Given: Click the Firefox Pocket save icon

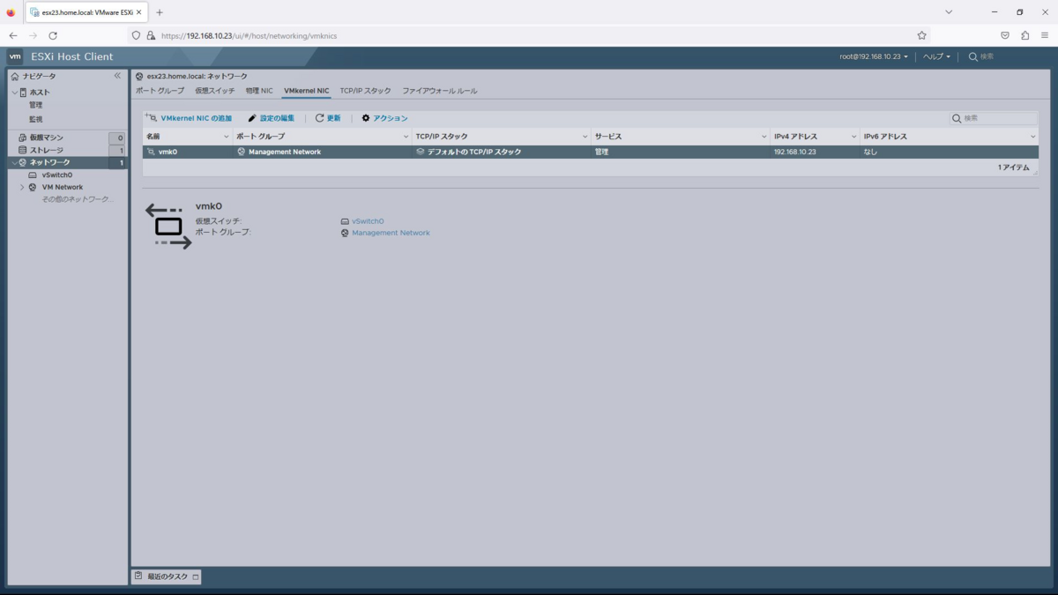Looking at the screenshot, I should [x=1005, y=35].
